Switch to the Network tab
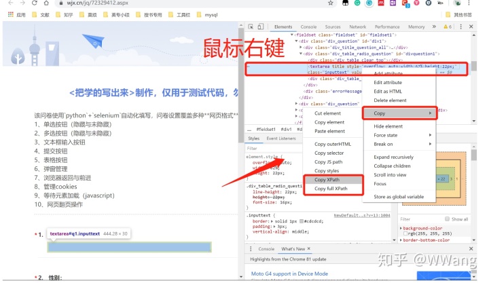489x283 pixels. pyautogui.click(x=358, y=26)
